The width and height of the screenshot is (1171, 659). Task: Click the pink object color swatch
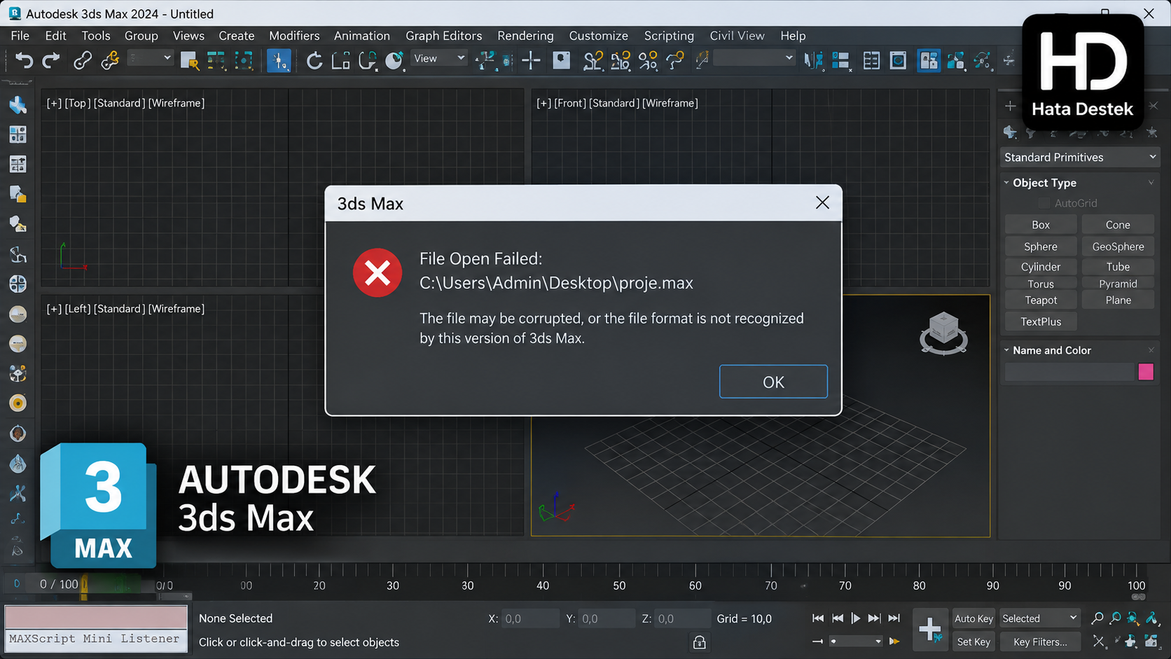[x=1146, y=372]
